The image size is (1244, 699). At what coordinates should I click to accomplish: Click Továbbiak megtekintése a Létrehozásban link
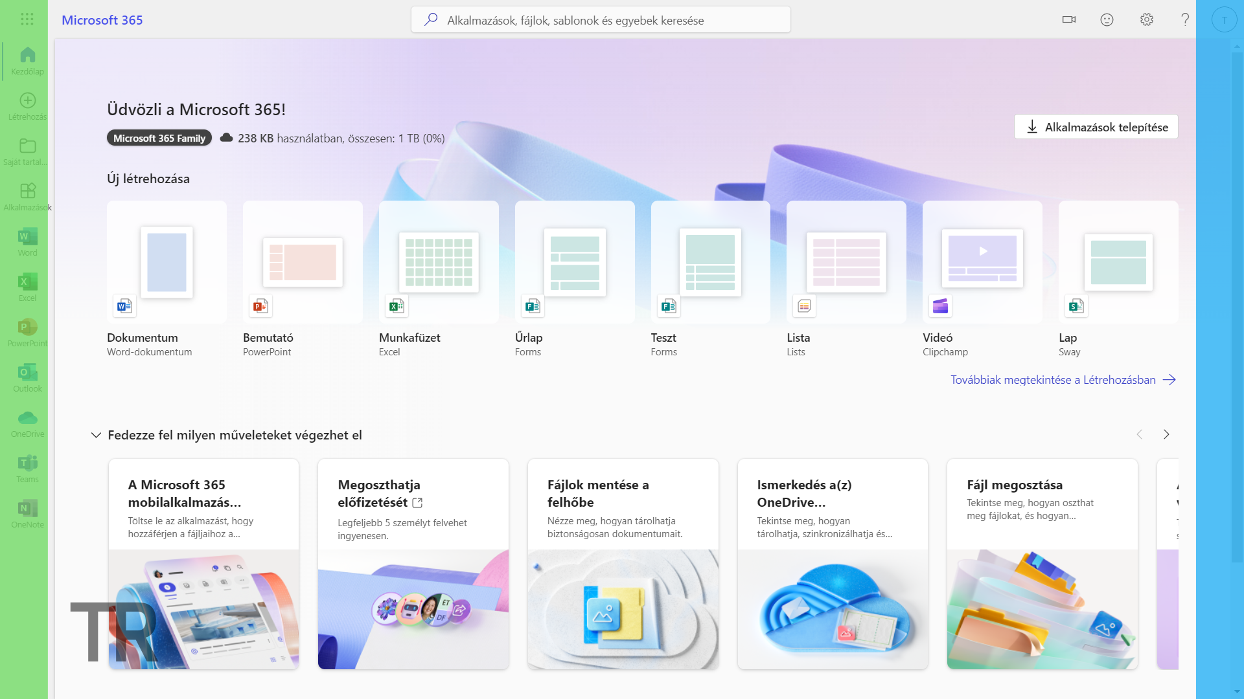tap(1063, 380)
